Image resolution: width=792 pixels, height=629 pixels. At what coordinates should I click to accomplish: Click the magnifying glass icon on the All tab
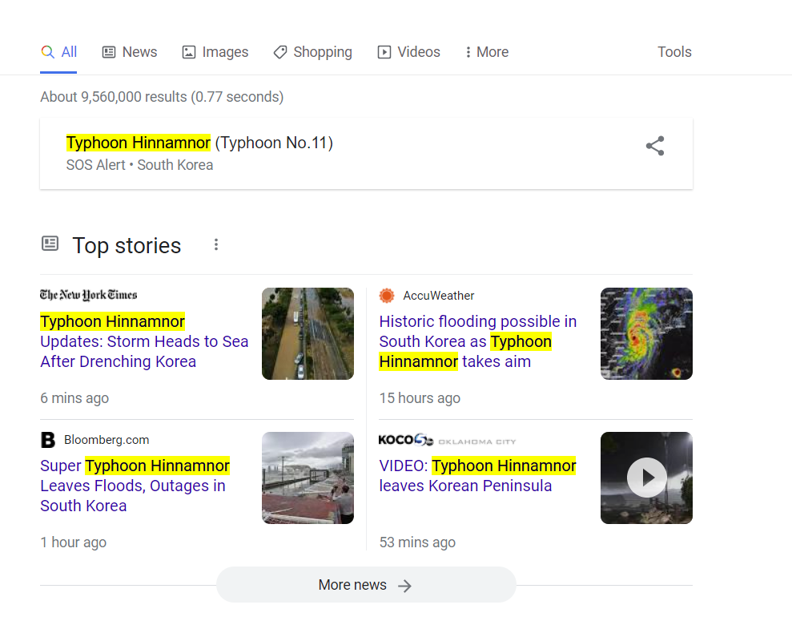tap(46, 51)
